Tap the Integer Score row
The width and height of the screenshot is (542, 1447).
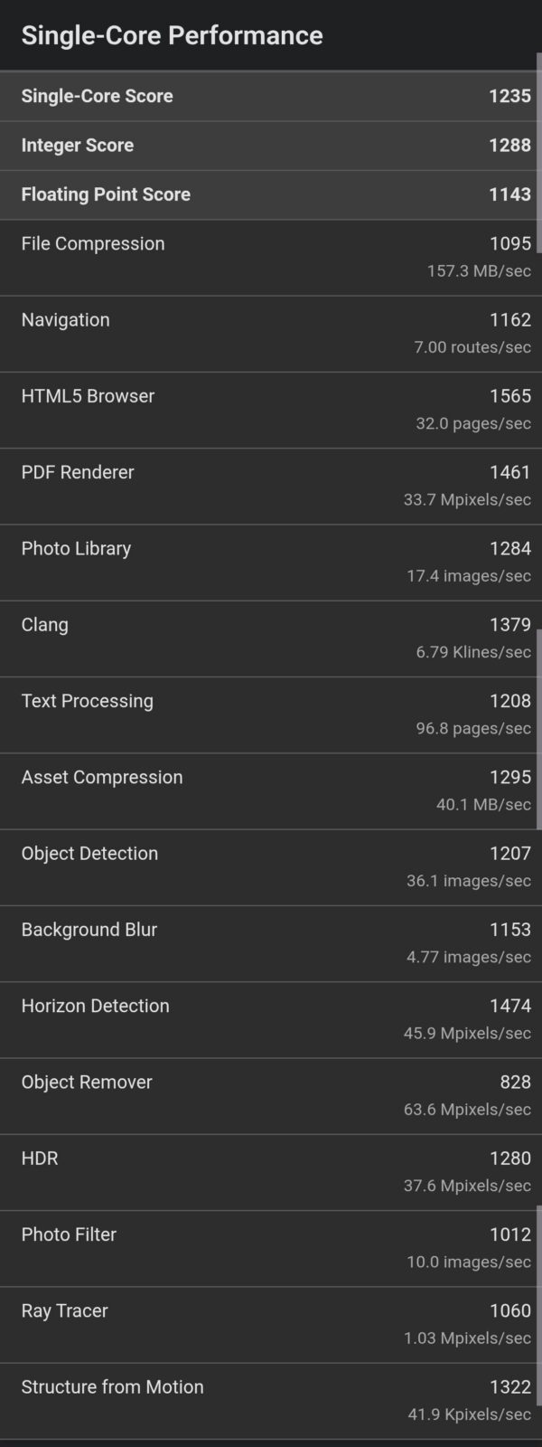pyautogui.click(x=271, y=146)
